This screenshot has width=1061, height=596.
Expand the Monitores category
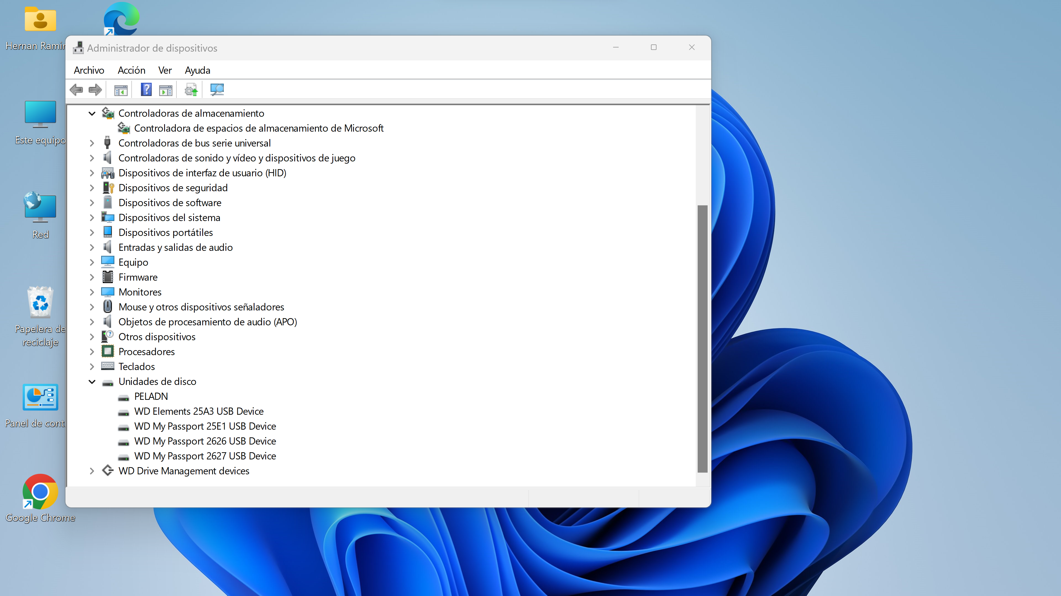(92, 292)
